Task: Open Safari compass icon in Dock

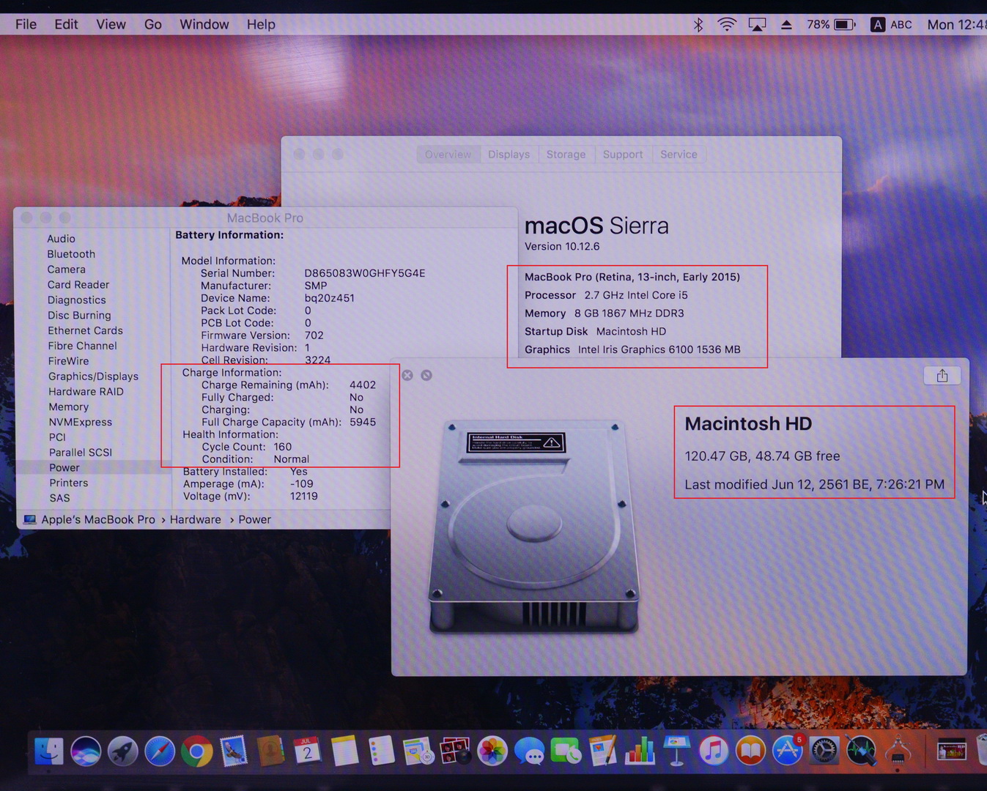Action: click(160, 751)
